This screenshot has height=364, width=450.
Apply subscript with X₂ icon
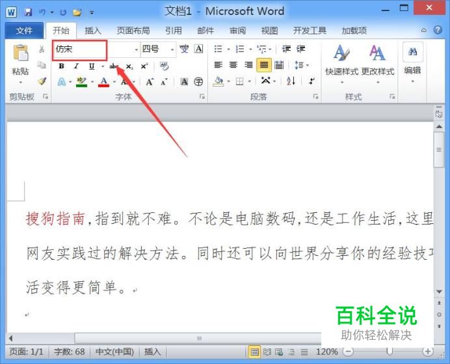pyautogui.click(x=129, y=66)
